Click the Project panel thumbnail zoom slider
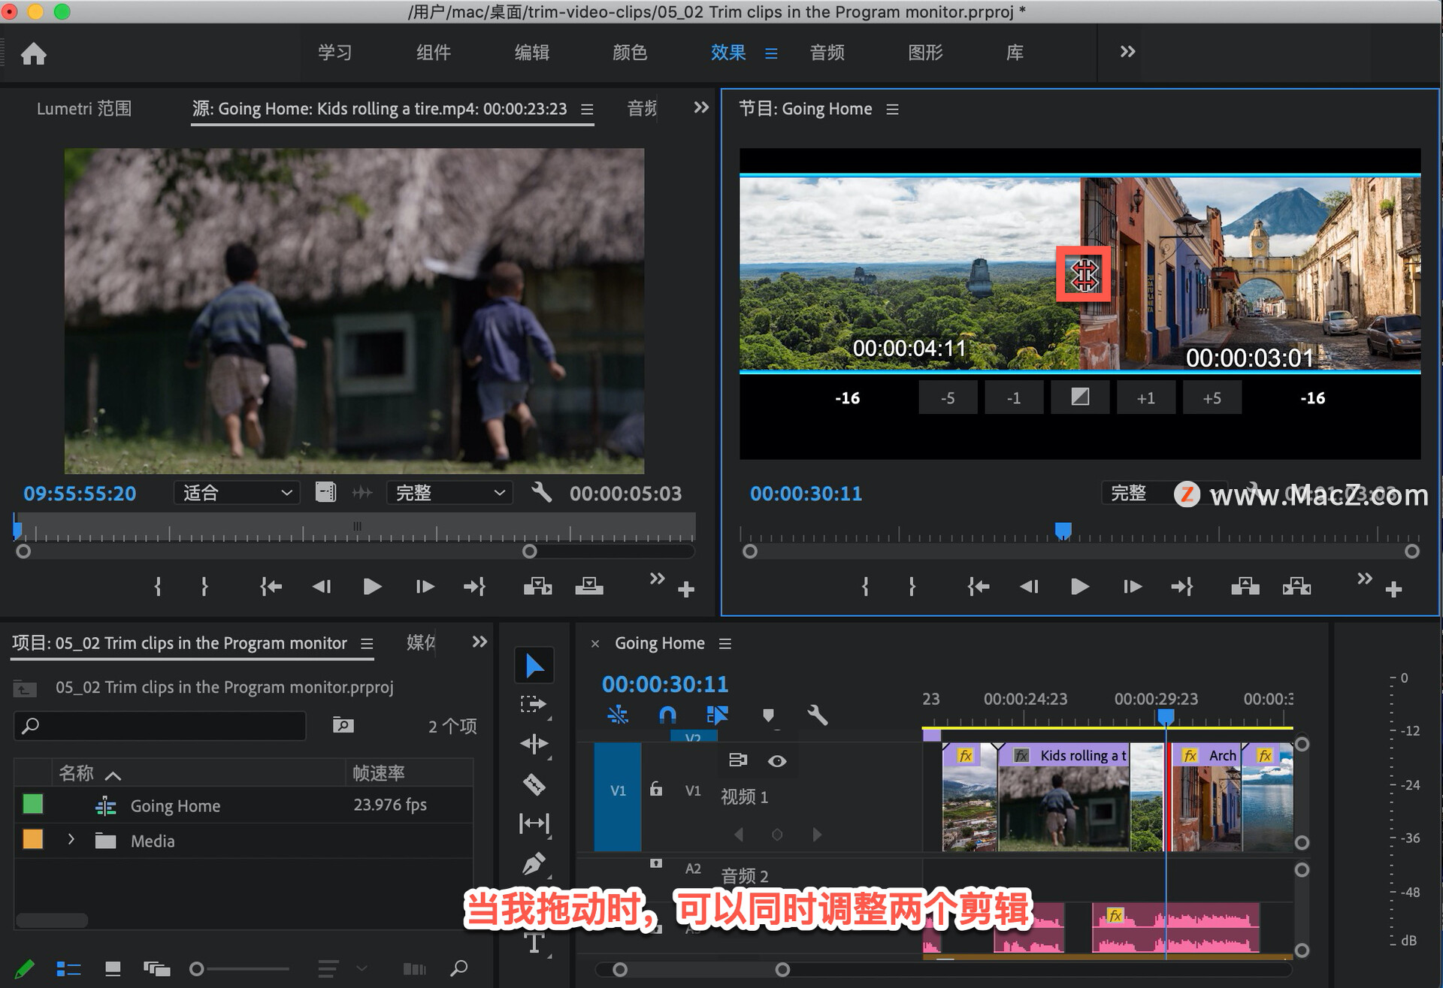1443x988 pixels. coord(198,969)
